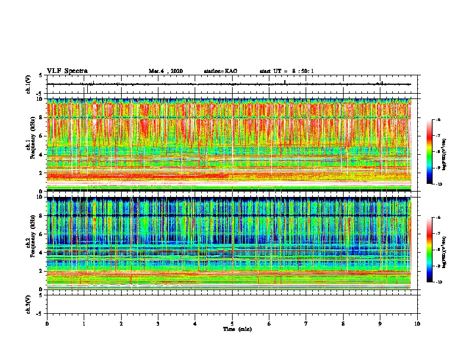The image size is (470, 363).
Task: Click the ch.2 "Frequency (kHz)" axis label
Action: 33,235
